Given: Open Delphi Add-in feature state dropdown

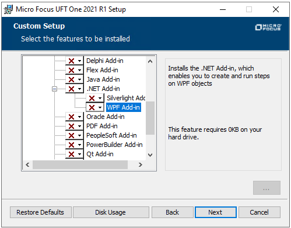Looking at the screenshot, I should [75, 61].
